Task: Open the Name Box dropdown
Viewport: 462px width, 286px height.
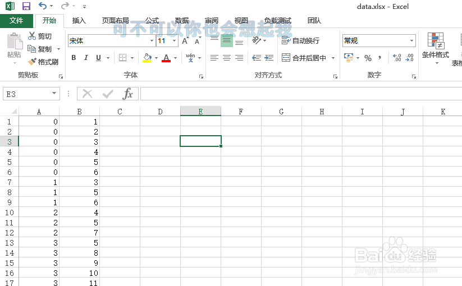Action: coord(54,93)
